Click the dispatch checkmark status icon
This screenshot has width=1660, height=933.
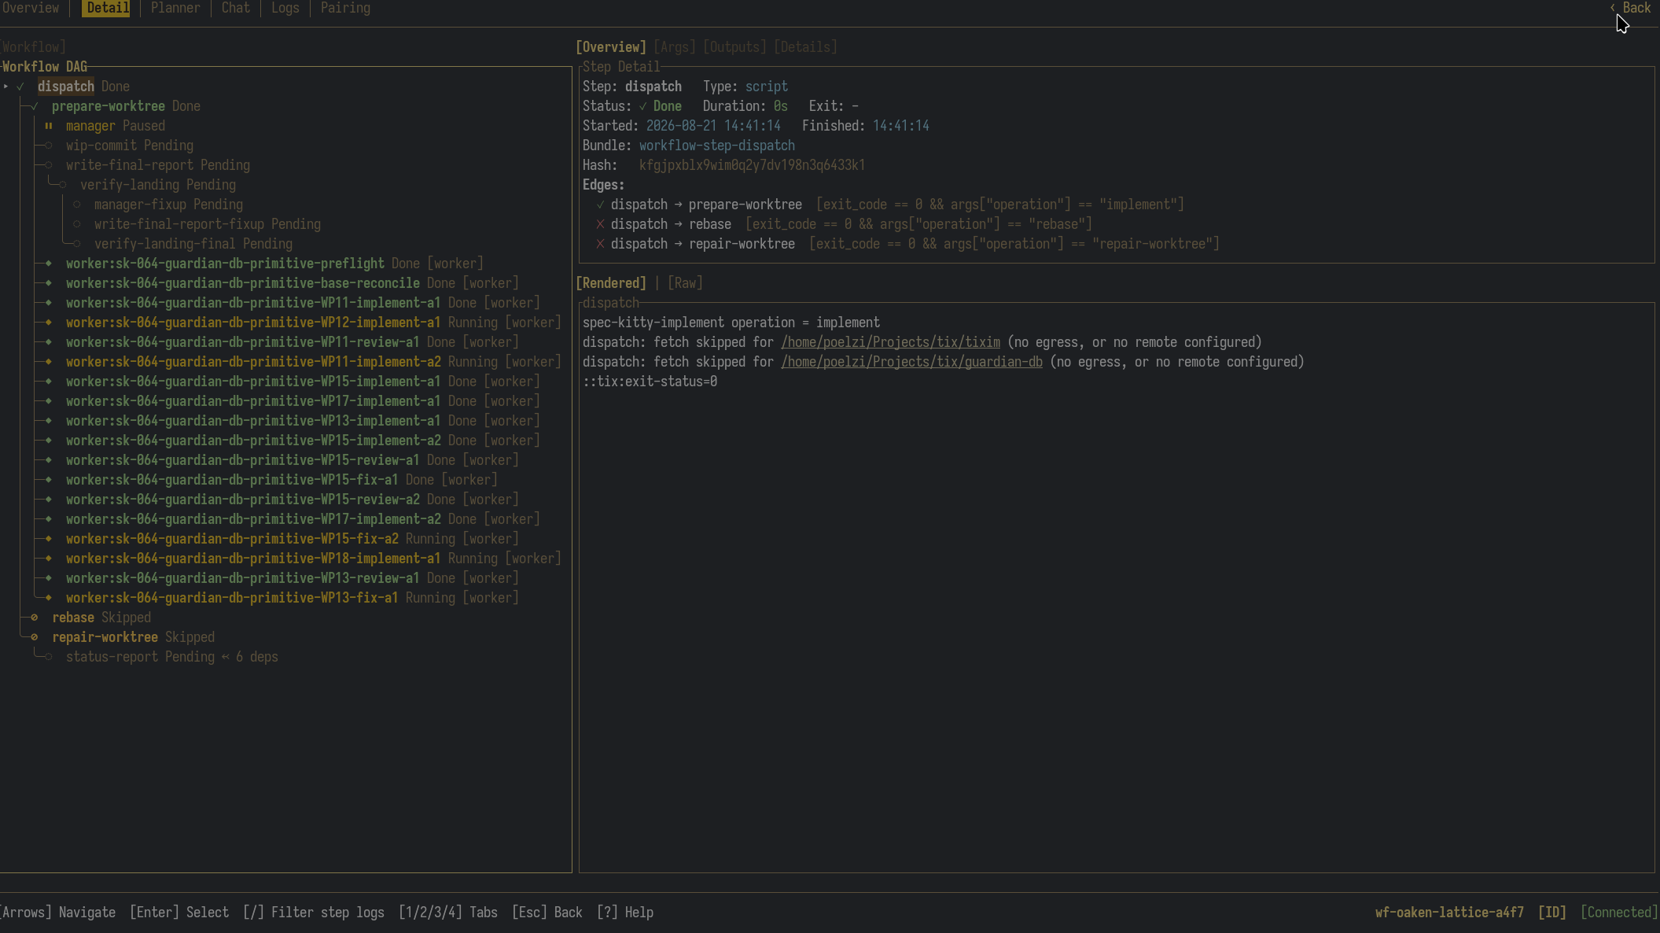(x=20, y=87)
